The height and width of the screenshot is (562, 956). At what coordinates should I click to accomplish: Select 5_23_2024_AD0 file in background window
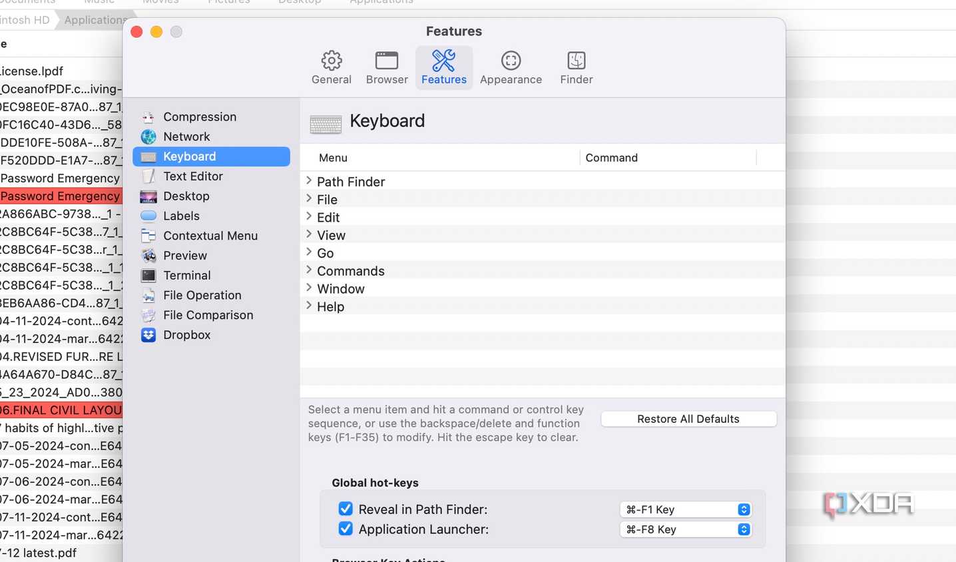point(61,392)
